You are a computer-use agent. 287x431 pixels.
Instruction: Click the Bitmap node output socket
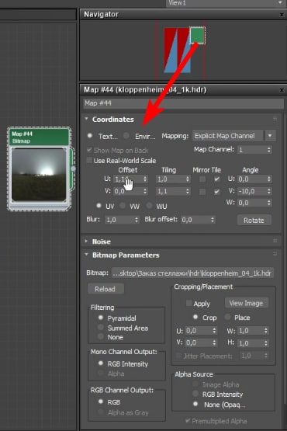click(73, 169)
